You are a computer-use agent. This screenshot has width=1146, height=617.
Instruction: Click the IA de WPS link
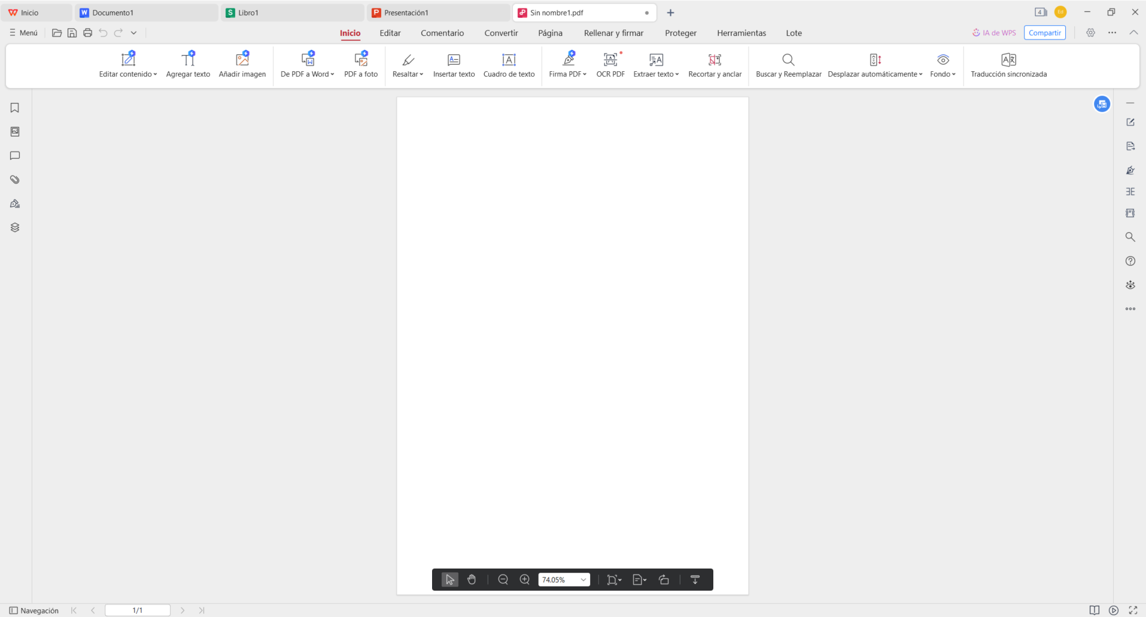pos(994,33)
